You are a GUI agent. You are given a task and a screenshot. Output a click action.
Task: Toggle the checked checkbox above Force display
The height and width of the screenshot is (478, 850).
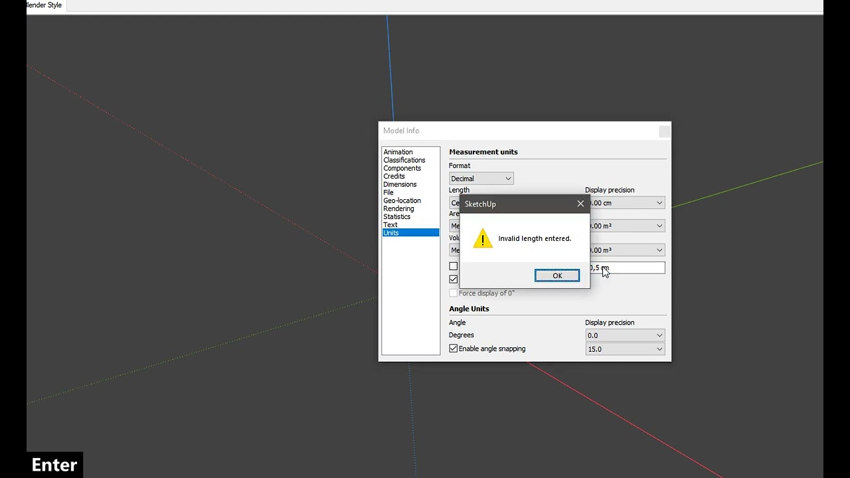(454, 279)
